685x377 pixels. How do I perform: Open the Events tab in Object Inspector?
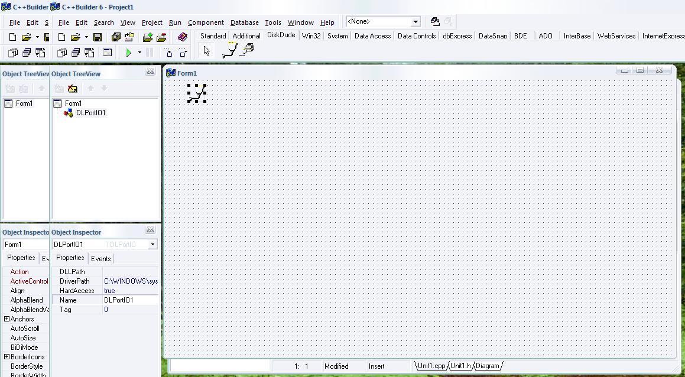pyautogui.click(x=100, y=259)
